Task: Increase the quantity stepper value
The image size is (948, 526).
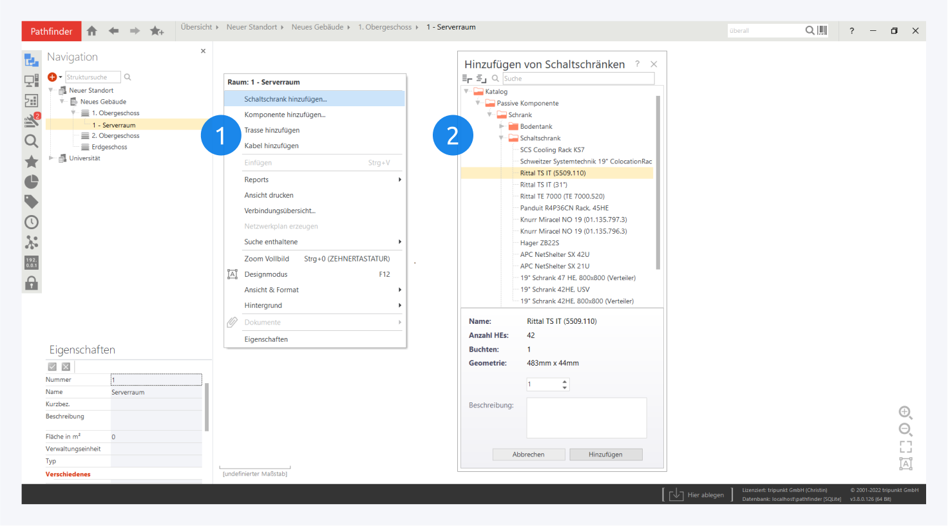Action: 565,381
